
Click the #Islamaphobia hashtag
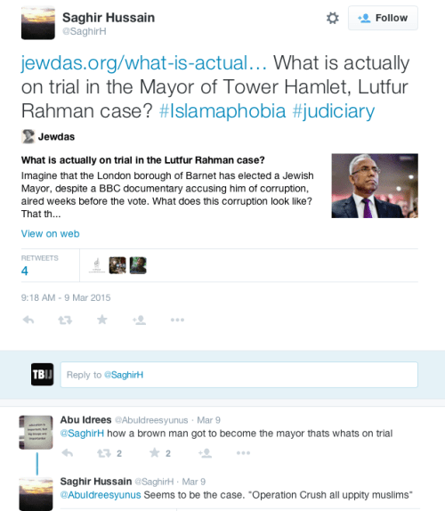pos(222,110)
